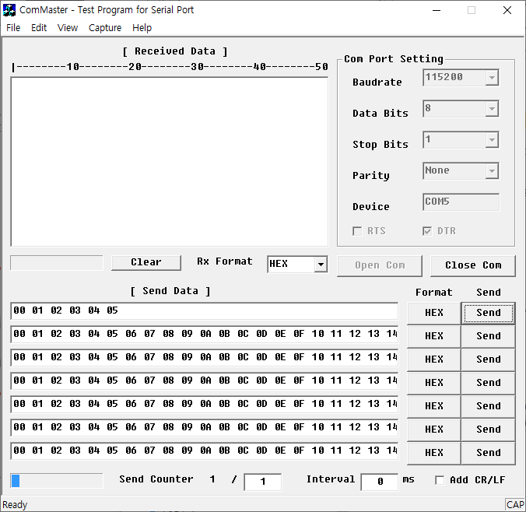Expand the Baudrate dropdown
Screen dimensions: 526x512
point(491,78)
